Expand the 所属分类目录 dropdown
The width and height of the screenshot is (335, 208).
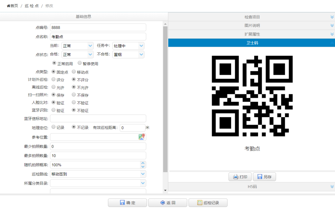click(143, 183)
